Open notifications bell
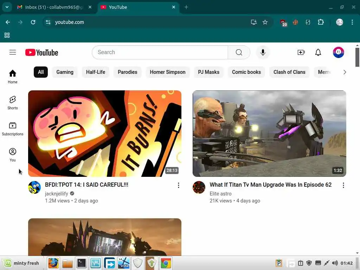 click(318, 52)
